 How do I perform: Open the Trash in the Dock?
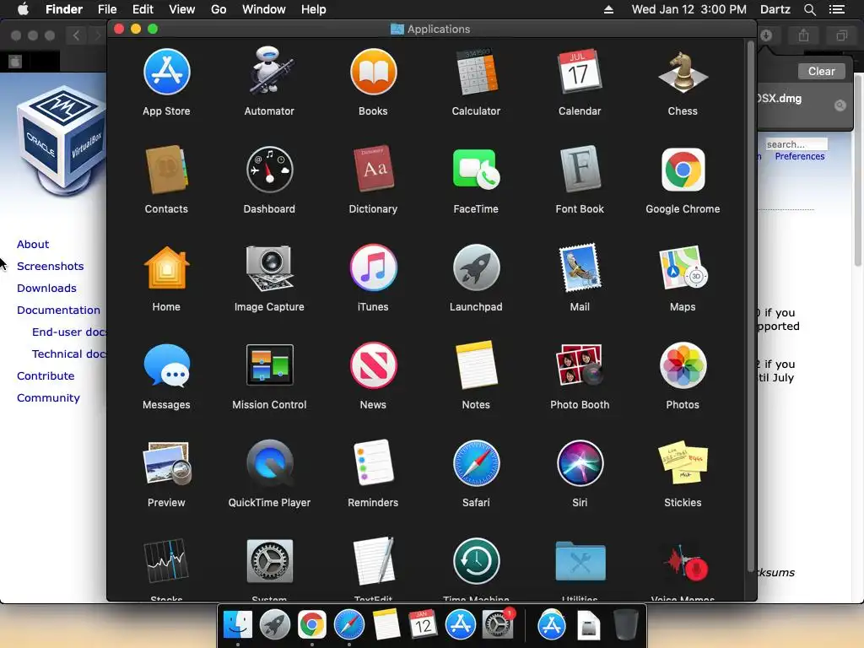click(x=625, y=624)
